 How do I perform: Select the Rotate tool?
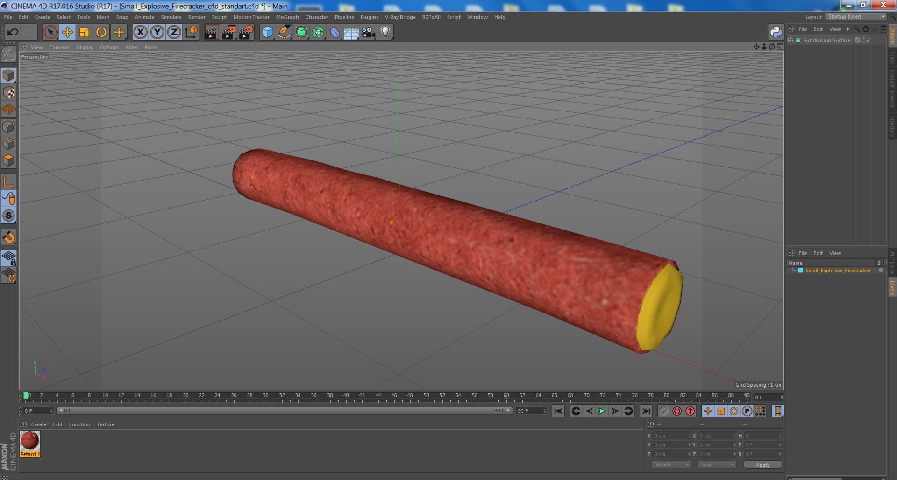coord(101,32)
